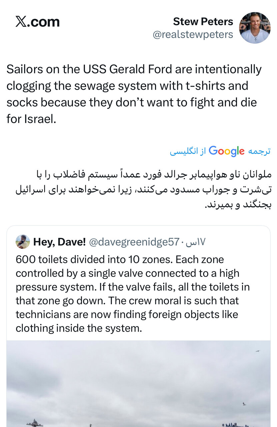The height and width of the screenshot is (427, 277).
Task: Click the Google logo in translation bar
Action: [x=226, y=151]
